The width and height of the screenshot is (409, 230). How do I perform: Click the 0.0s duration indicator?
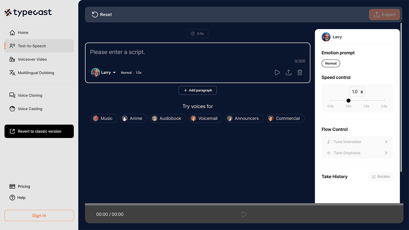[197, 34]
